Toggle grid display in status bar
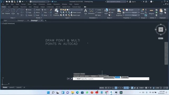This screenshot has width=169, height=95. (106, 88)
